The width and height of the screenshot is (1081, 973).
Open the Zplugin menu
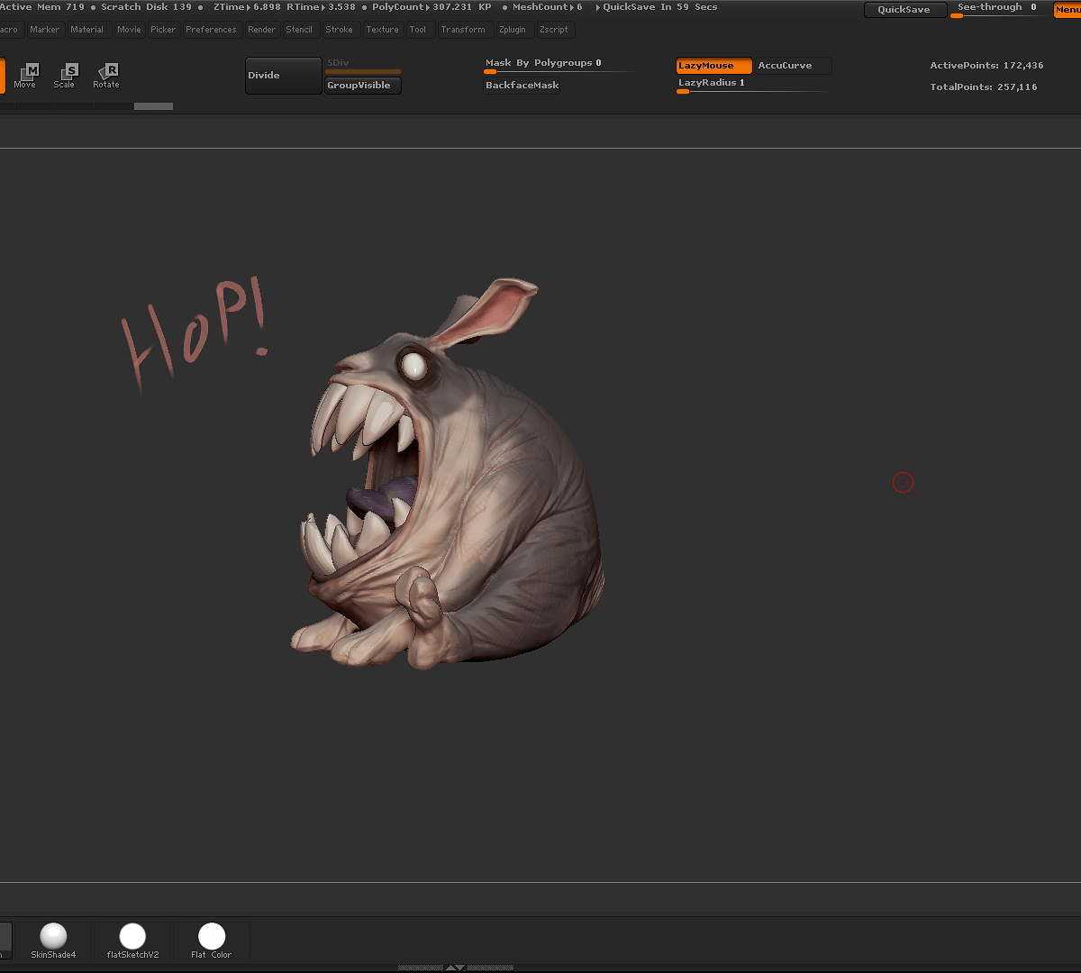click(x=513, y=30)
